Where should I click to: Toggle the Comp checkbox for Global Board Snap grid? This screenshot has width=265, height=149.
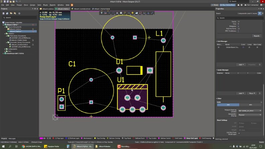[249, 47]
